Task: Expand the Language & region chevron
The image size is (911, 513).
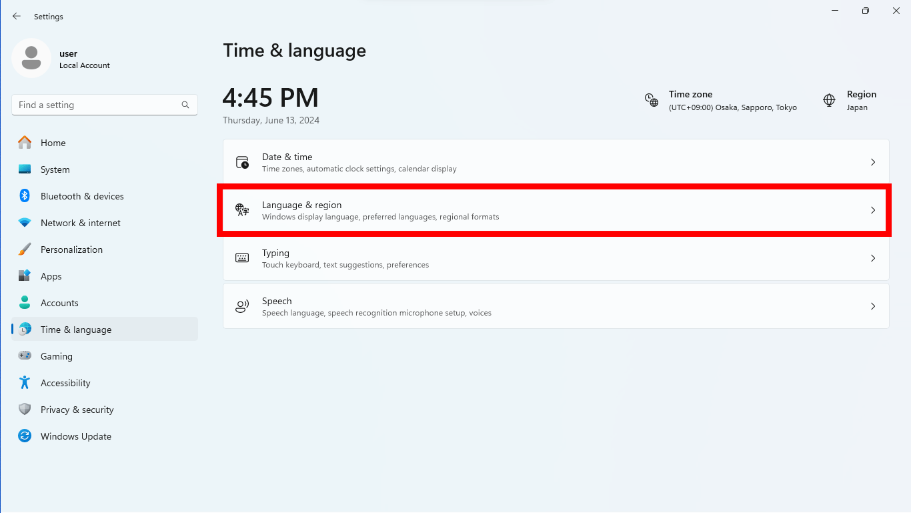Action: point(872,209)
